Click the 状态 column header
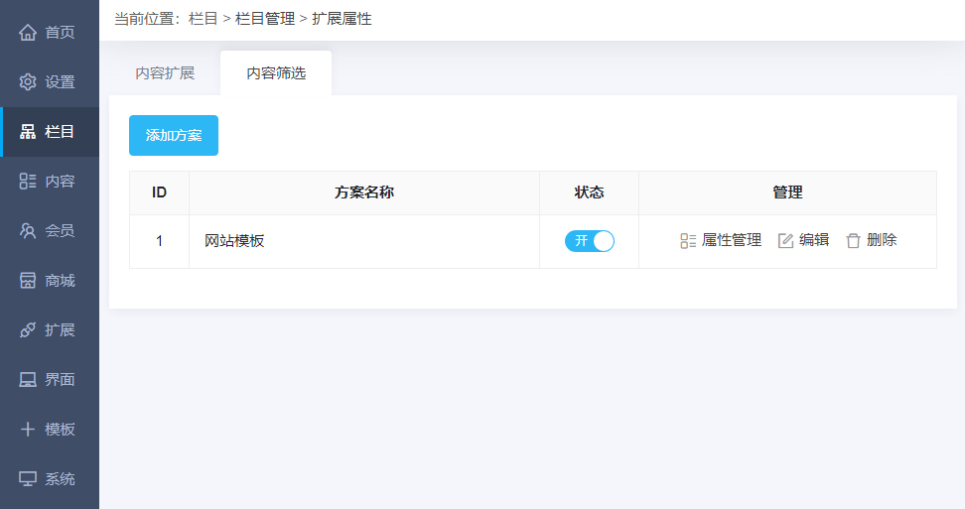 pos(589,192)
